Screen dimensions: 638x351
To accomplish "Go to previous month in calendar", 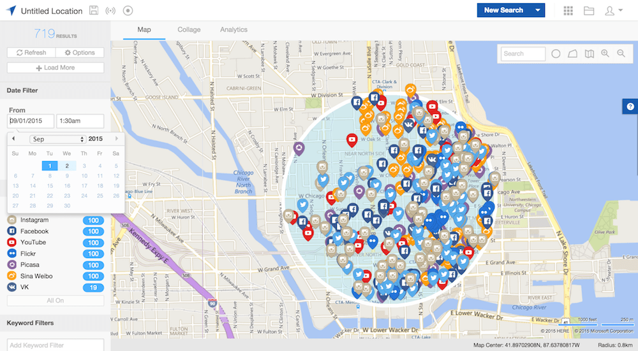I will 13,138.
